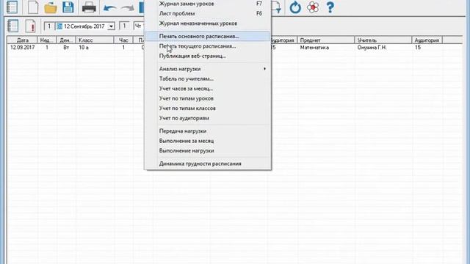Open the date picker dropdown arrow
The image size is (470, 264).
click(x=111, y=26)
